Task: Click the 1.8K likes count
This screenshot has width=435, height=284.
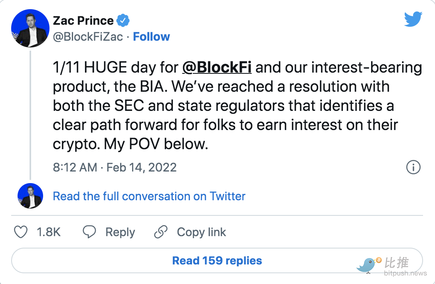Action: (49, 232)
